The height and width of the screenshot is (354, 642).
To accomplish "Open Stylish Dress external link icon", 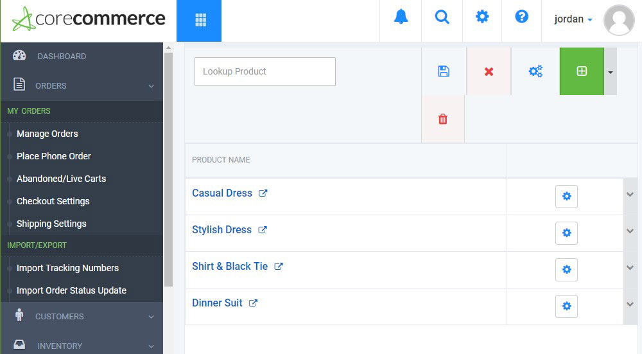I will 263,230.
